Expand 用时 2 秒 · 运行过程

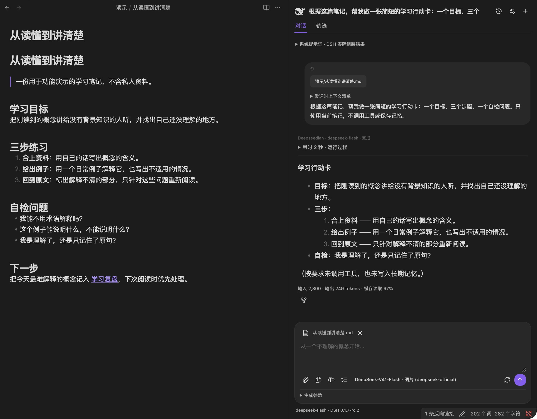pos(323,147)
